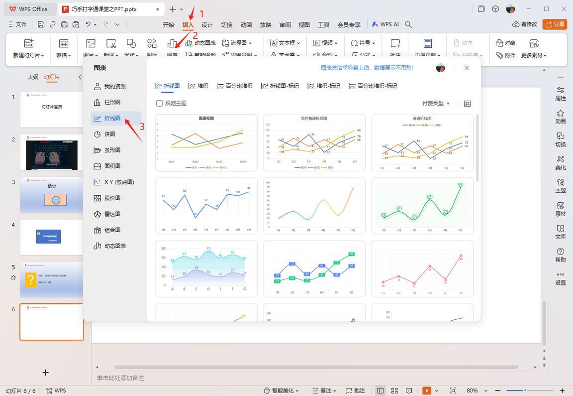Open the 主题 side panel icon
This screenshot has width=573, height=396.
(561, 186)
